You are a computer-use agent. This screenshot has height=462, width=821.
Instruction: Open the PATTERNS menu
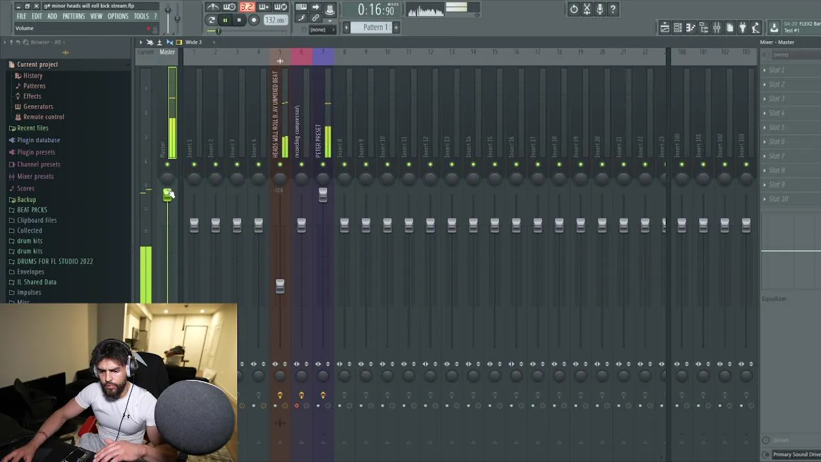pos(74,16)
